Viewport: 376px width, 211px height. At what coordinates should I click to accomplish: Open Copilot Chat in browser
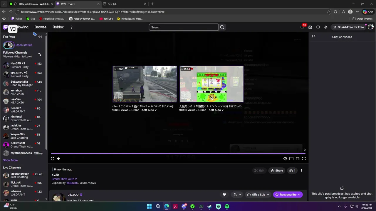click(x=368, y=12)
